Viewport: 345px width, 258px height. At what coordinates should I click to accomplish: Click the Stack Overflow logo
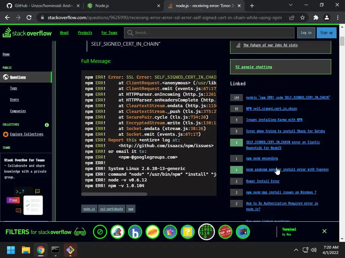27,33
